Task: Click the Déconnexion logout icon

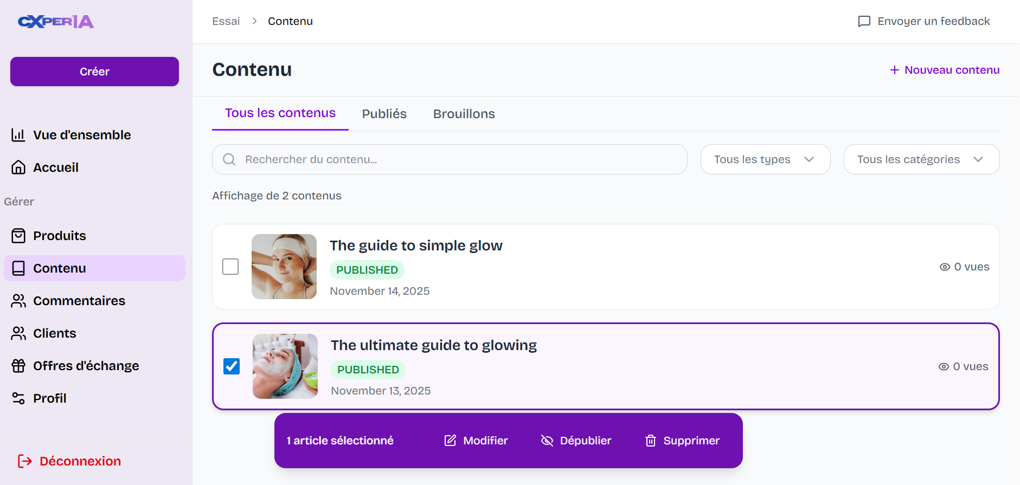Action: [x=25, y=461]
